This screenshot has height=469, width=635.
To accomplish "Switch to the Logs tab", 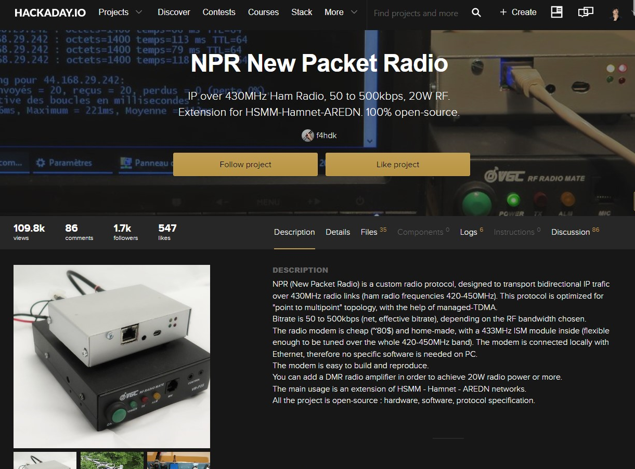I will point(468,232).
